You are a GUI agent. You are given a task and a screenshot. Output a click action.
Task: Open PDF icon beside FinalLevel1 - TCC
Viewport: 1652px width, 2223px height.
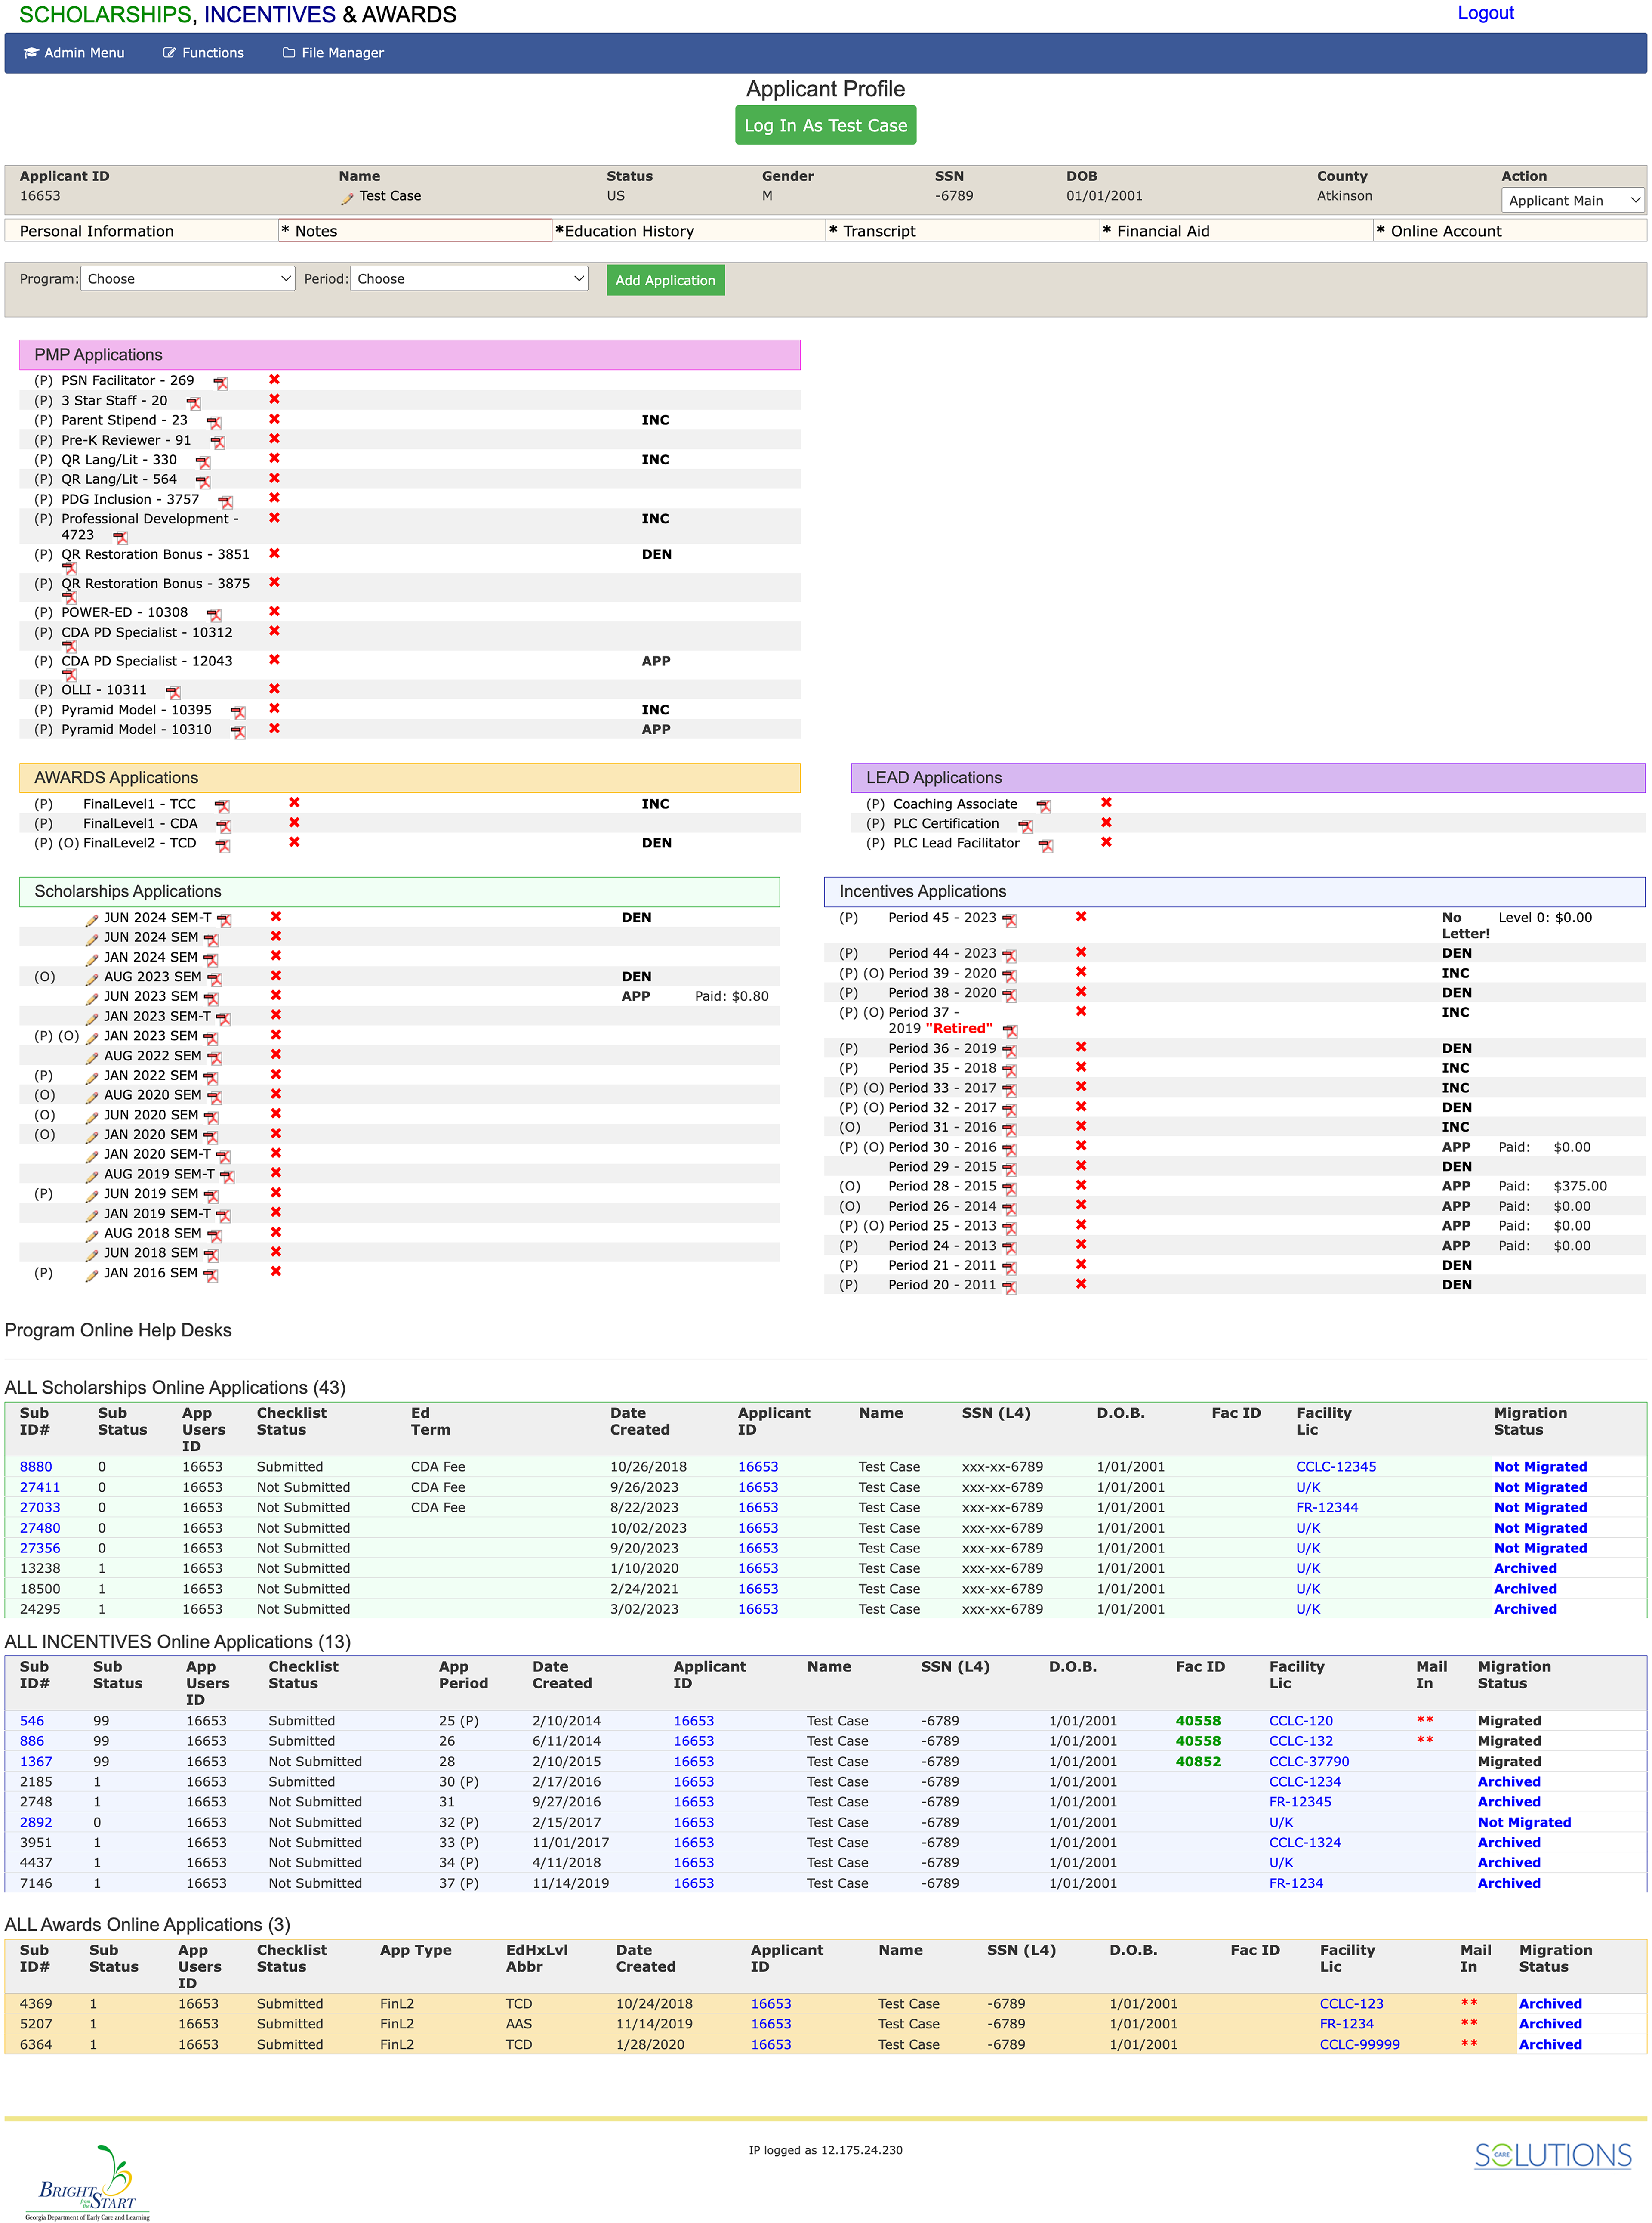tap(222, 807)
